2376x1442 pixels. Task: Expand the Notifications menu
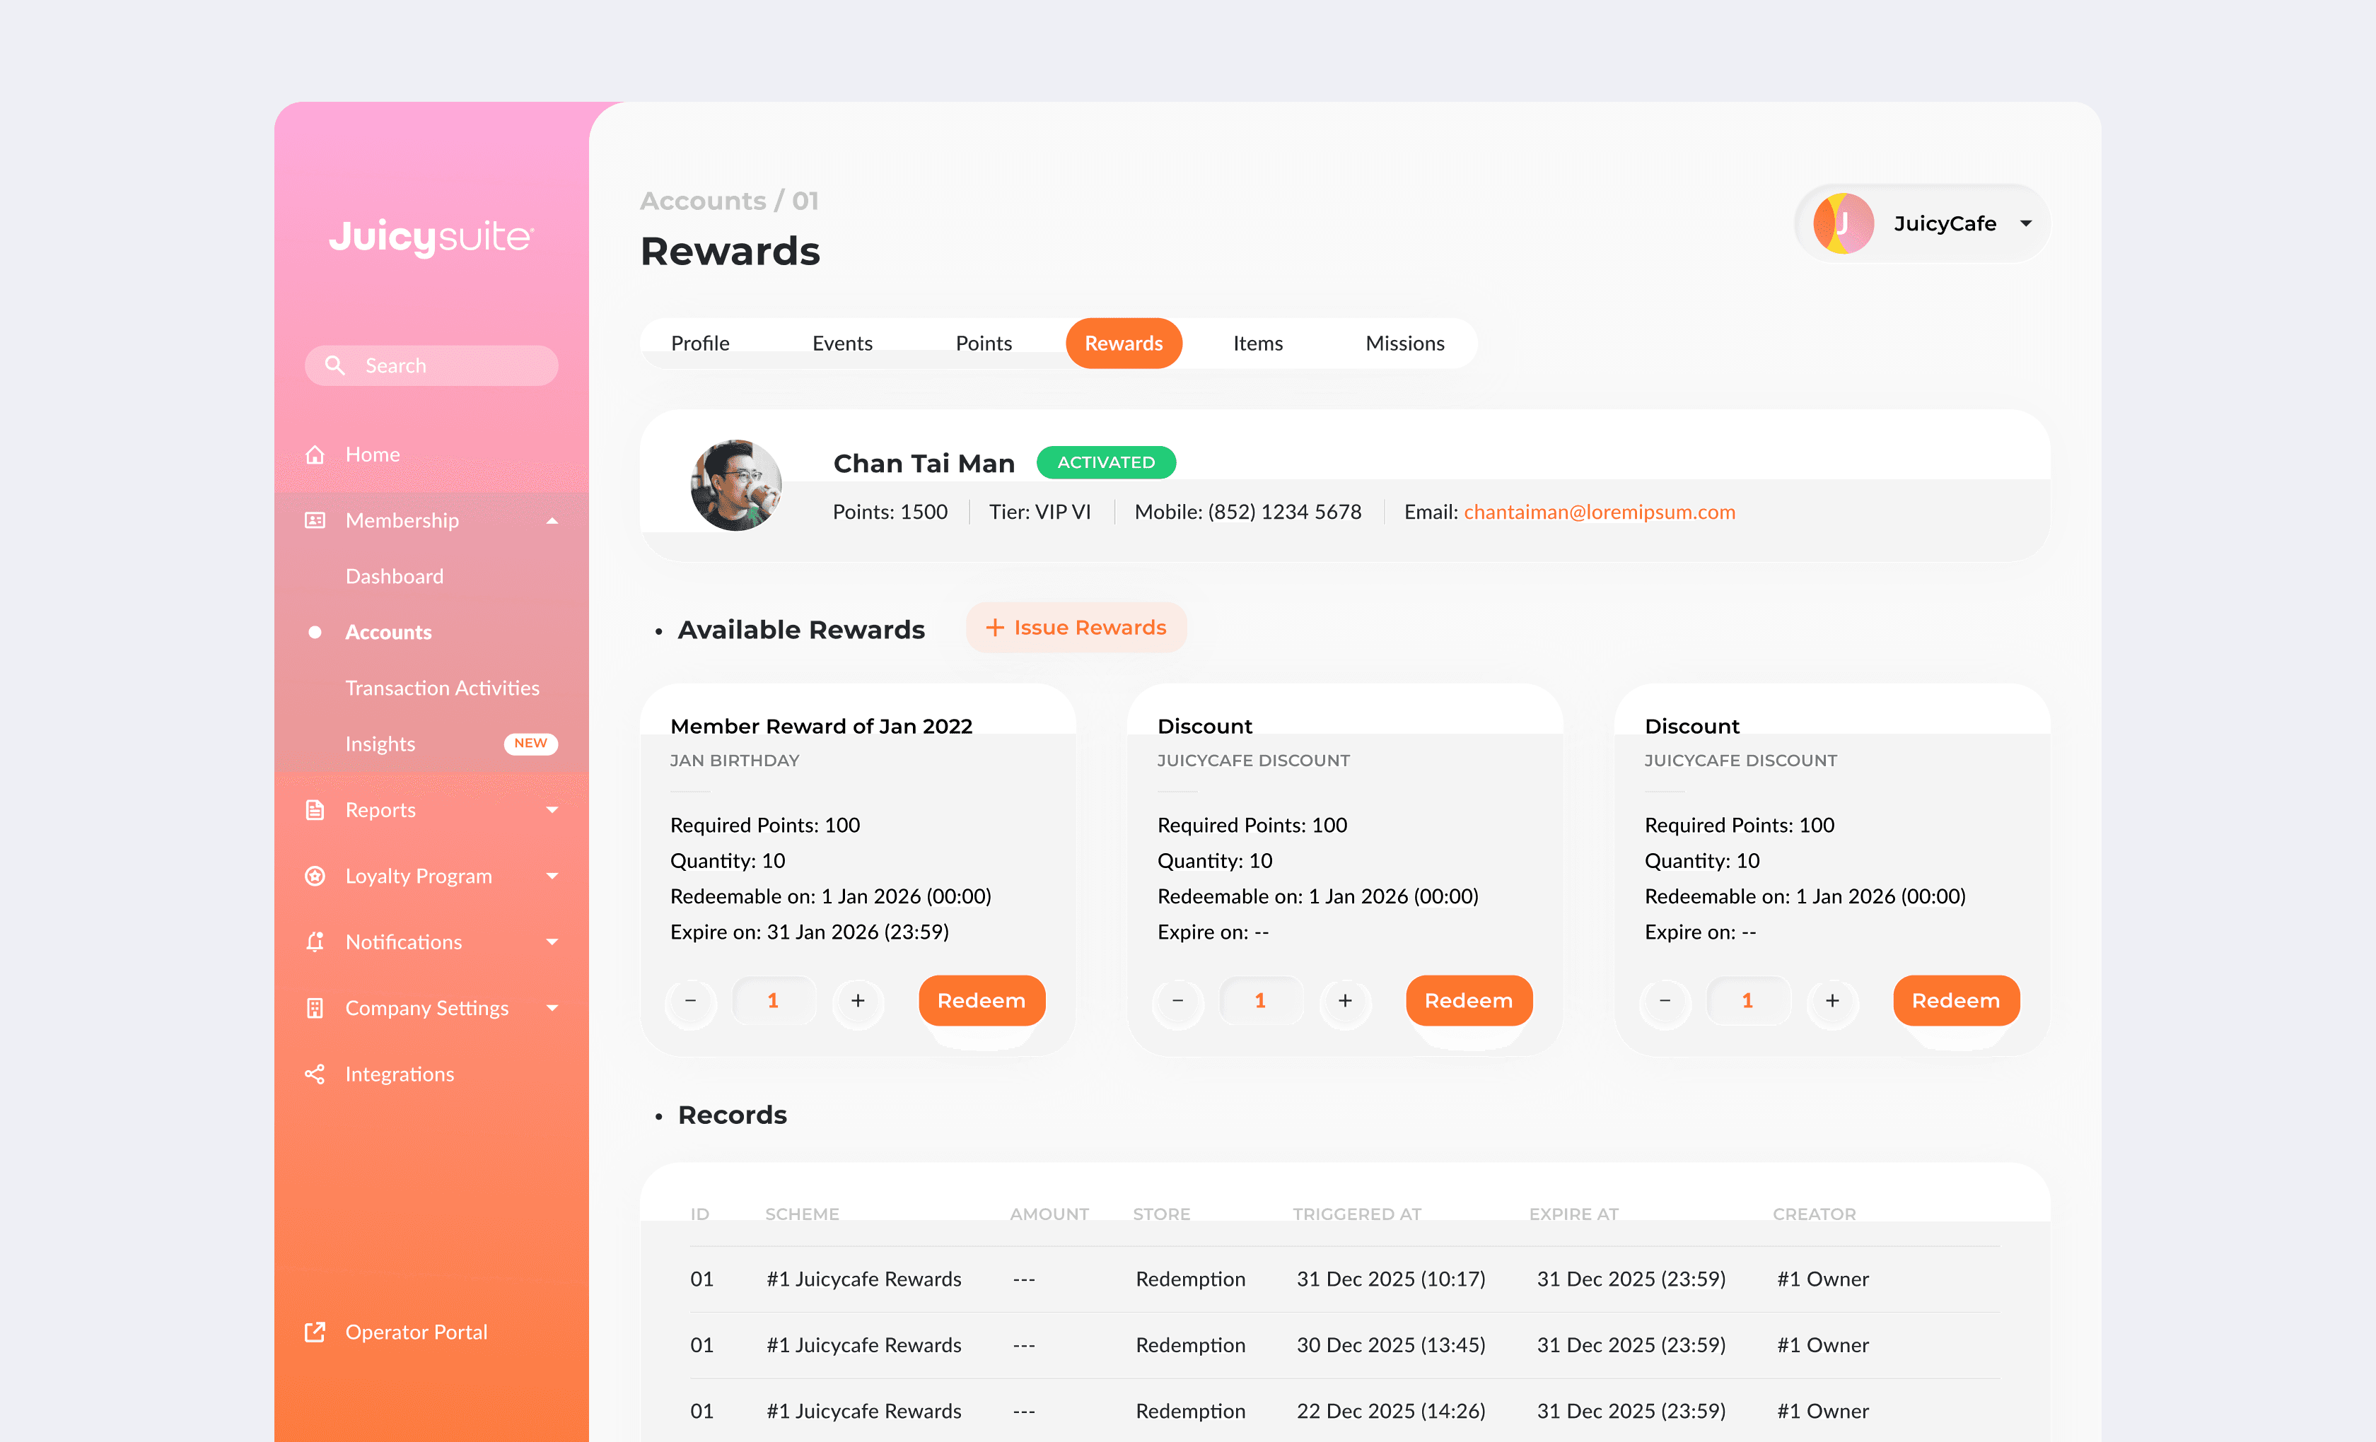click(x=552, y=942)
